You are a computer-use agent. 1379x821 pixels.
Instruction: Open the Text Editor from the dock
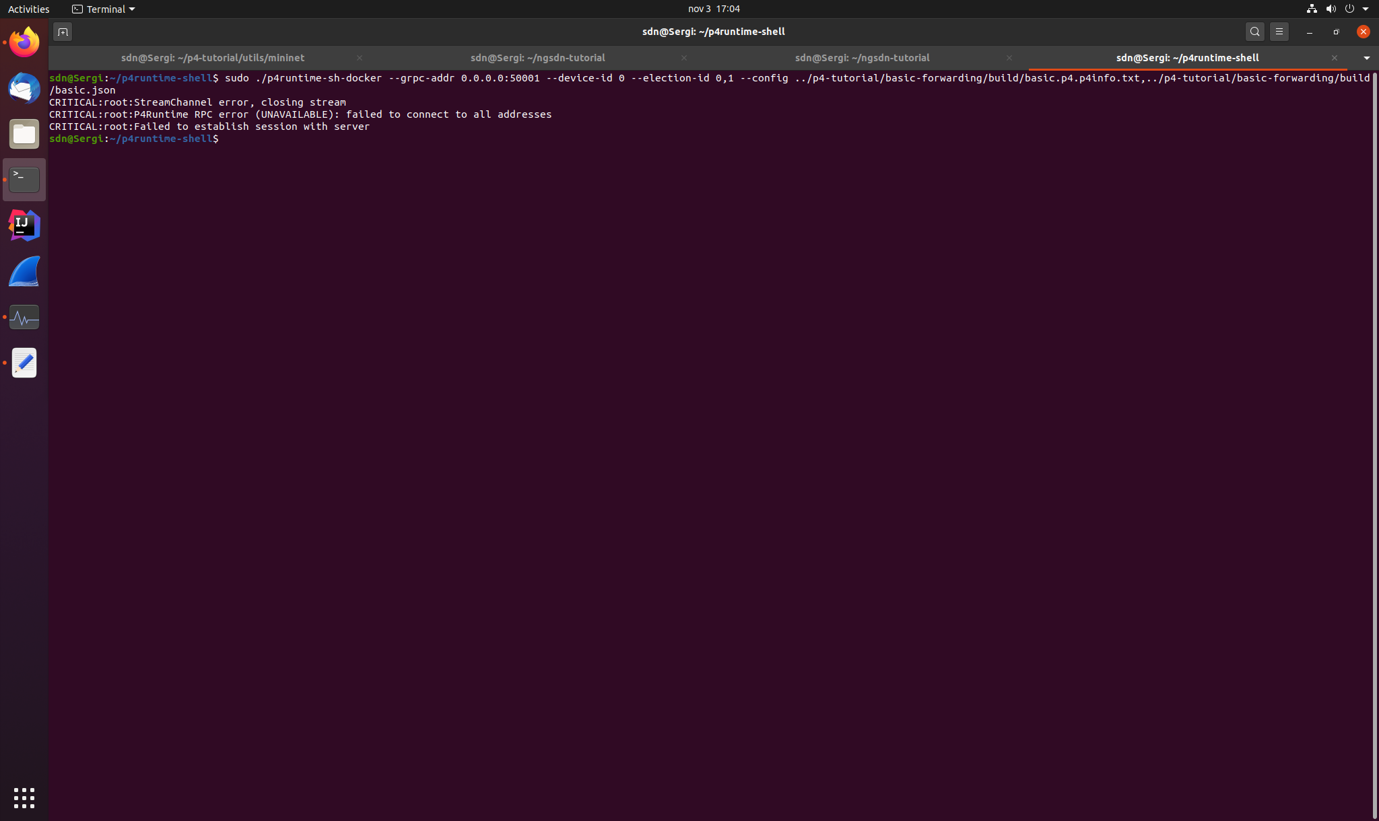(24, 363)
